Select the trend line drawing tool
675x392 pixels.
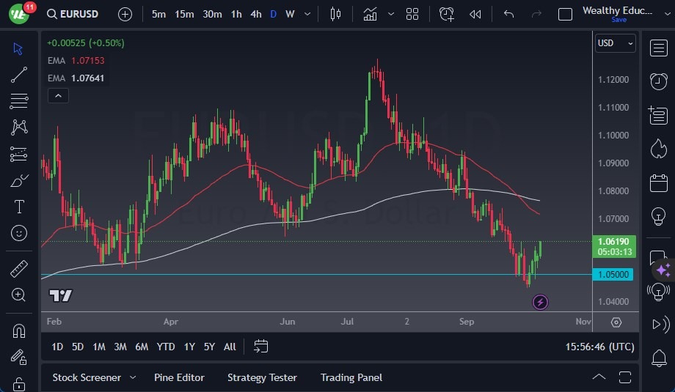click(19, 75)
